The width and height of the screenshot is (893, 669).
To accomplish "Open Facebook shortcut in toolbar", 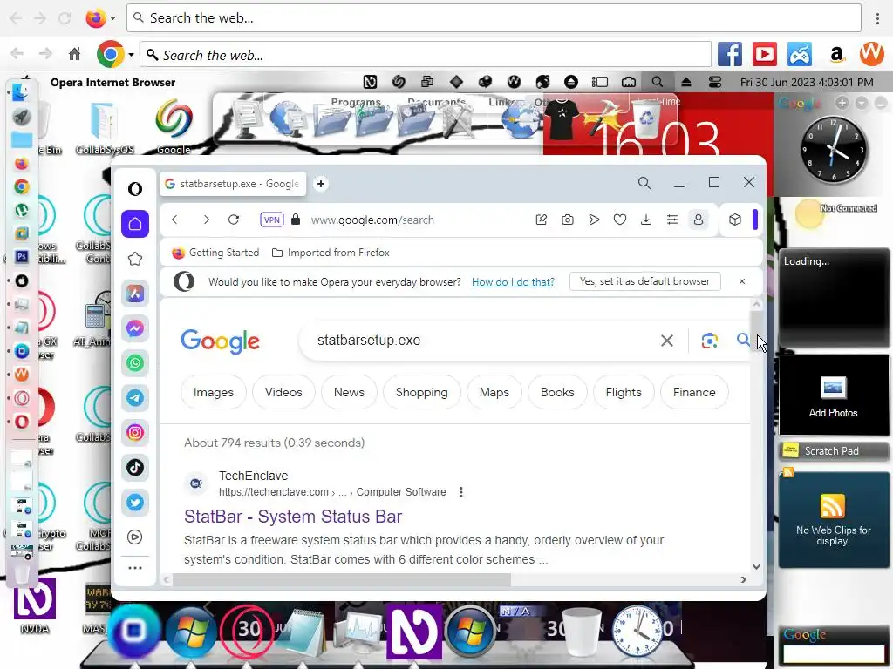I will (x=730, y=55).
